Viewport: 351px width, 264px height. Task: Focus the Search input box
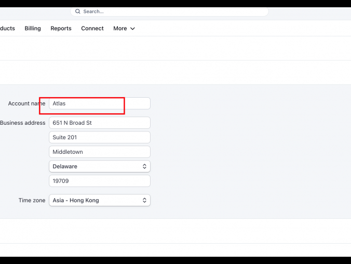171,11
